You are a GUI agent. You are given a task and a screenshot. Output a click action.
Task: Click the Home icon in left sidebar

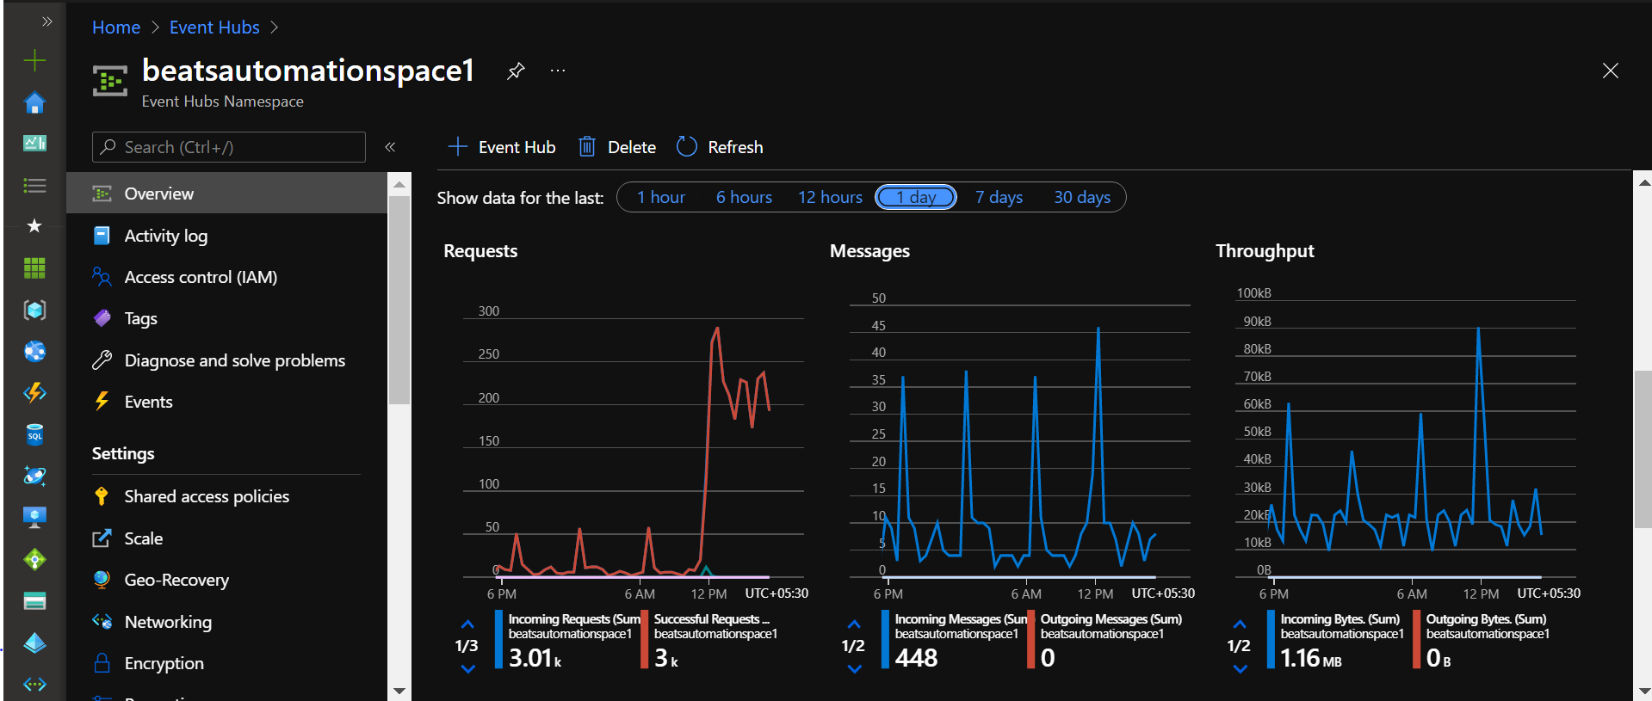[x=34, y=103]
